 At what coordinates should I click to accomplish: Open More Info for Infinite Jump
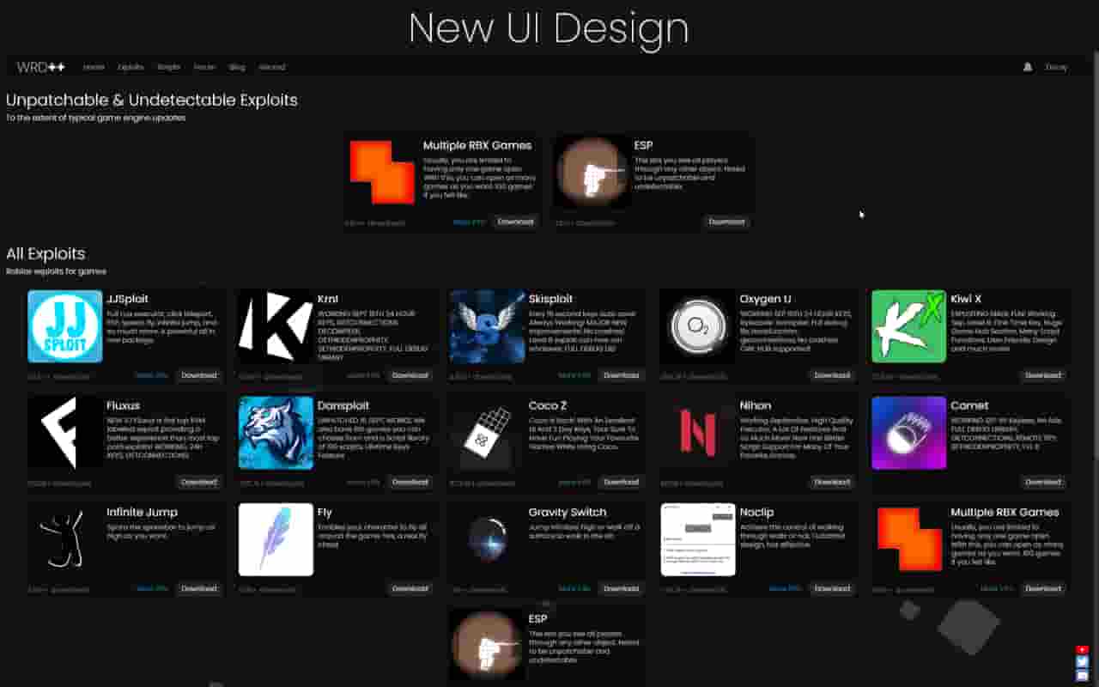click(x=152, y=588)
